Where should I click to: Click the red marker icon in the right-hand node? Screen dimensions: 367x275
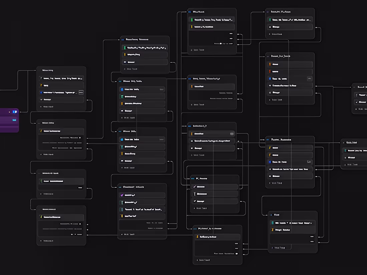pos(270,71)
